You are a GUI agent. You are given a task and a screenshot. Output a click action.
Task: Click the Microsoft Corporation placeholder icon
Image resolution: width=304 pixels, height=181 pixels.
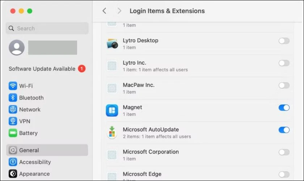coord(112,155)
